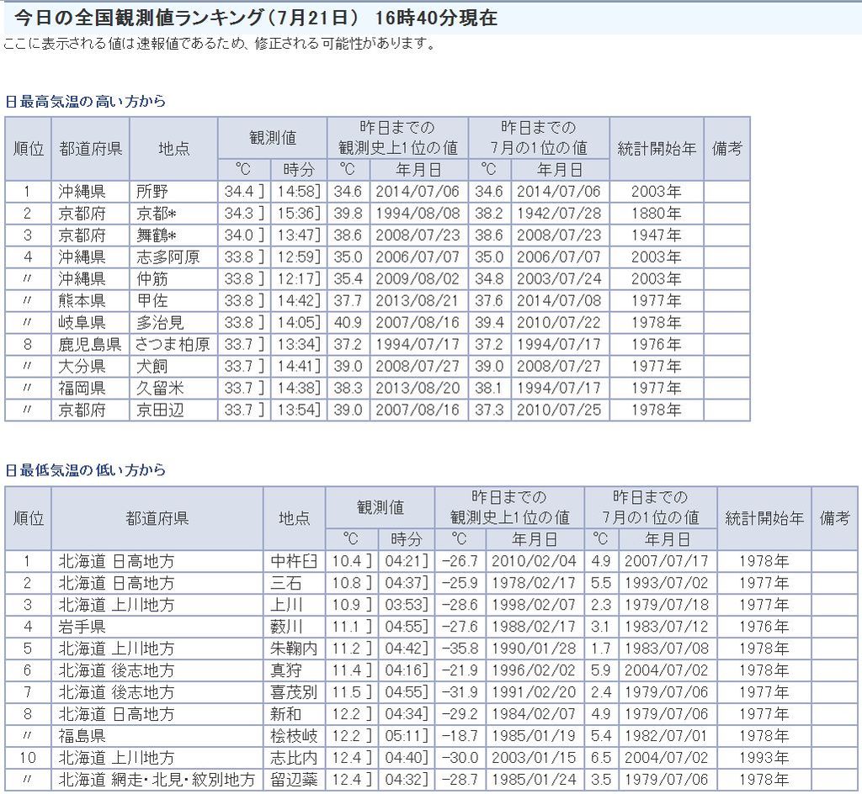Screen dimensions: 862x794
Task: Select the 久留米 location entry
Action: click(x=160, y=389)
